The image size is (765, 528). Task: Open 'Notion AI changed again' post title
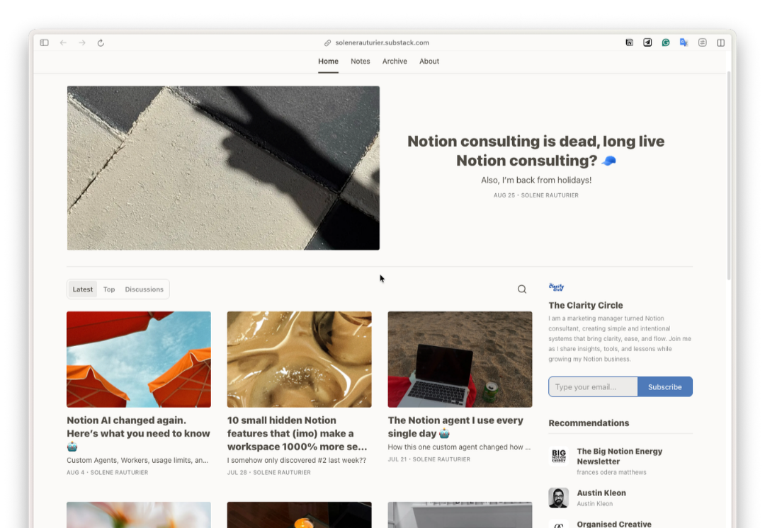click(x=139, y=433)
